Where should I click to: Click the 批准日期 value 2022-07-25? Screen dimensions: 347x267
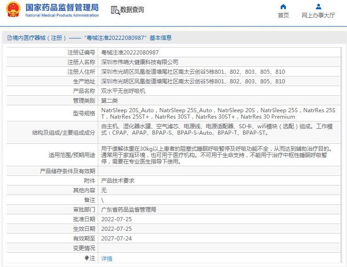click(117, 219)
